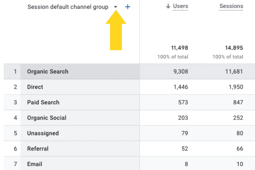Click the 9,308 Users value for Organic Search

[180, 71]
